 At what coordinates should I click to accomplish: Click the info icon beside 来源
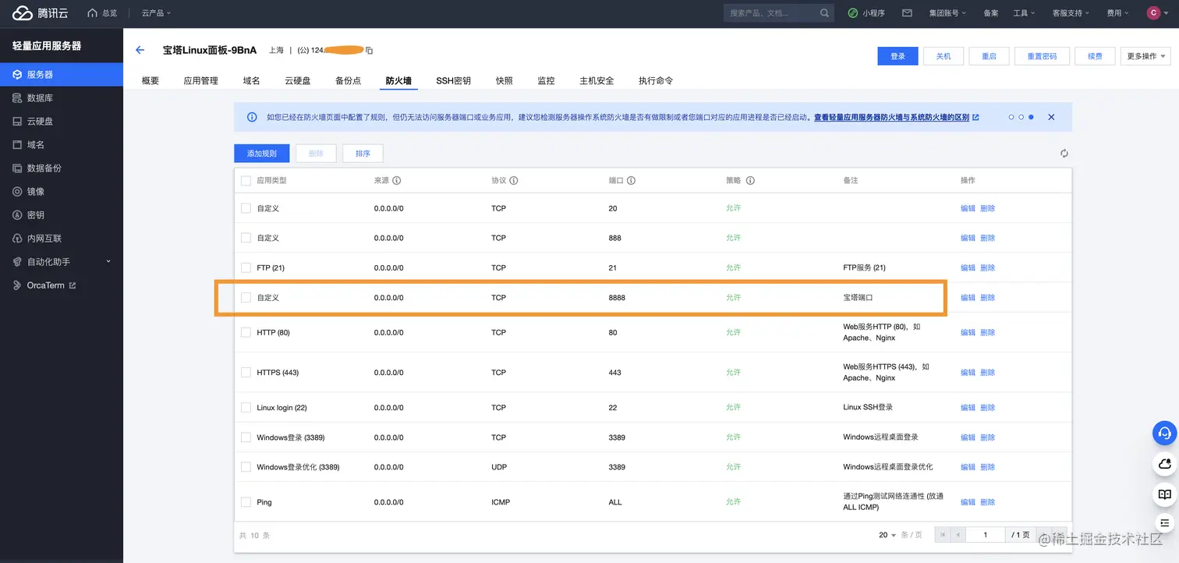397,180
